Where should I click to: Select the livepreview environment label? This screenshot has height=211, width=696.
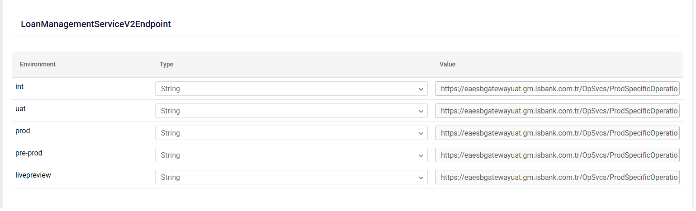click(x=33, y=175)
